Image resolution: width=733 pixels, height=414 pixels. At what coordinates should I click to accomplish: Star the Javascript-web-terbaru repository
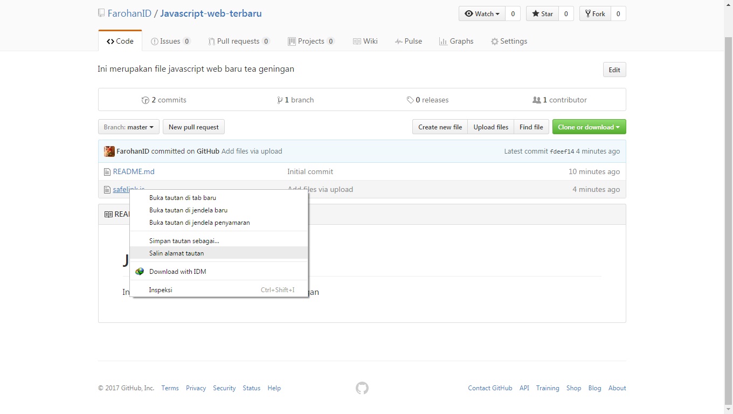[x=542, y=14]
